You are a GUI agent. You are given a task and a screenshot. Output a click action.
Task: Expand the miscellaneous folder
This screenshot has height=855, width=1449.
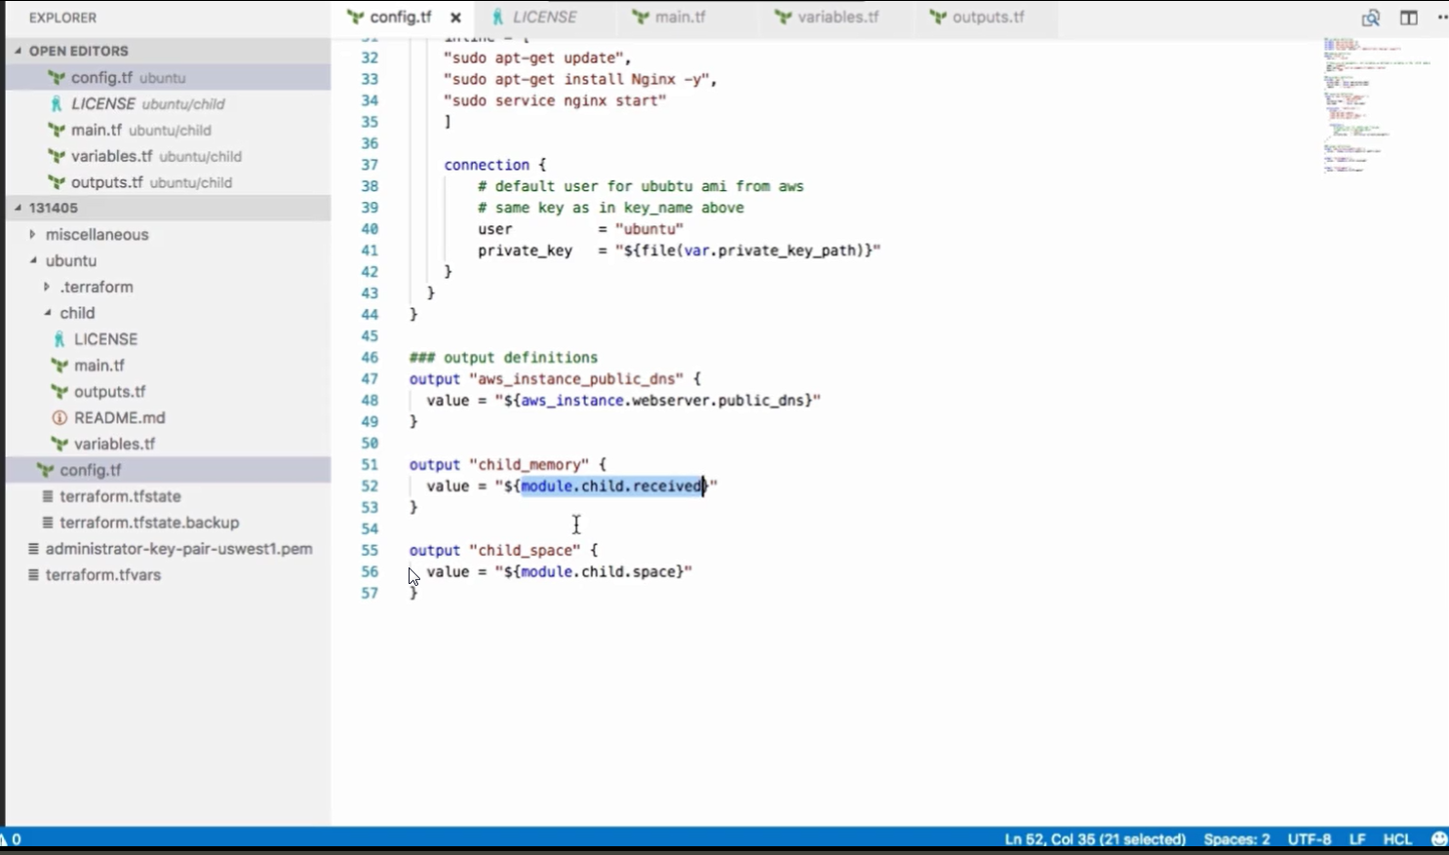pyautogui.click(x=168, y=235)
